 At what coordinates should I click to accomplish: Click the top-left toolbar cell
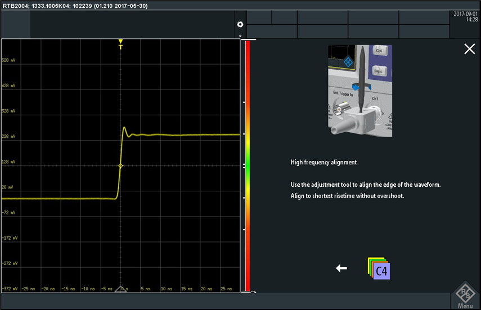[15, 24]
